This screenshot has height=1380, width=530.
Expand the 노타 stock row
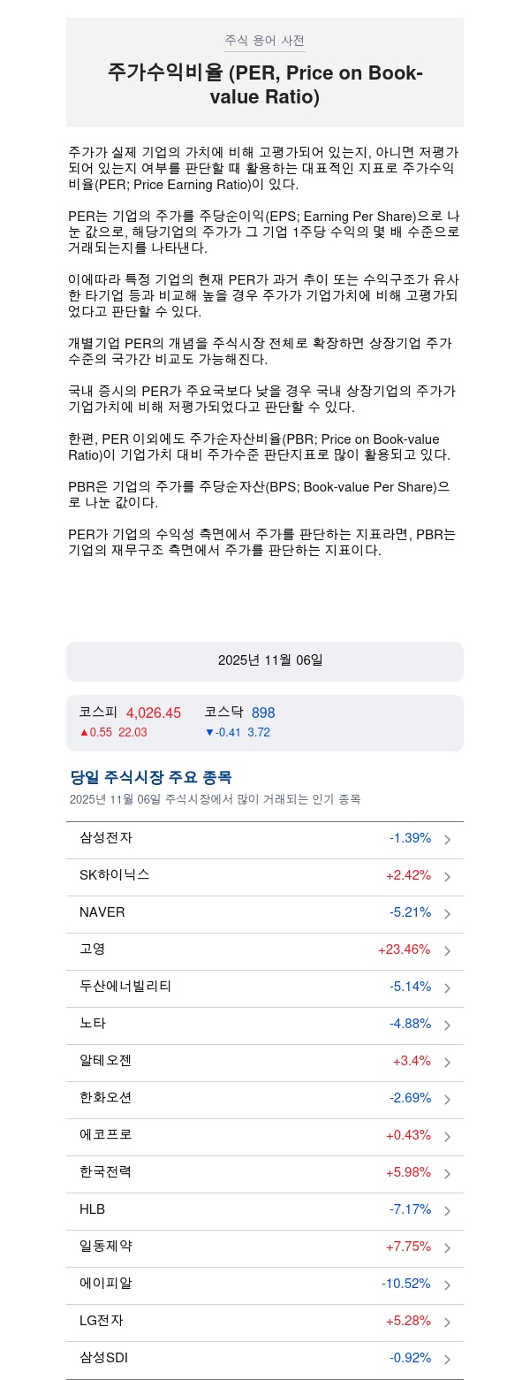click(x=265, y=1025)
